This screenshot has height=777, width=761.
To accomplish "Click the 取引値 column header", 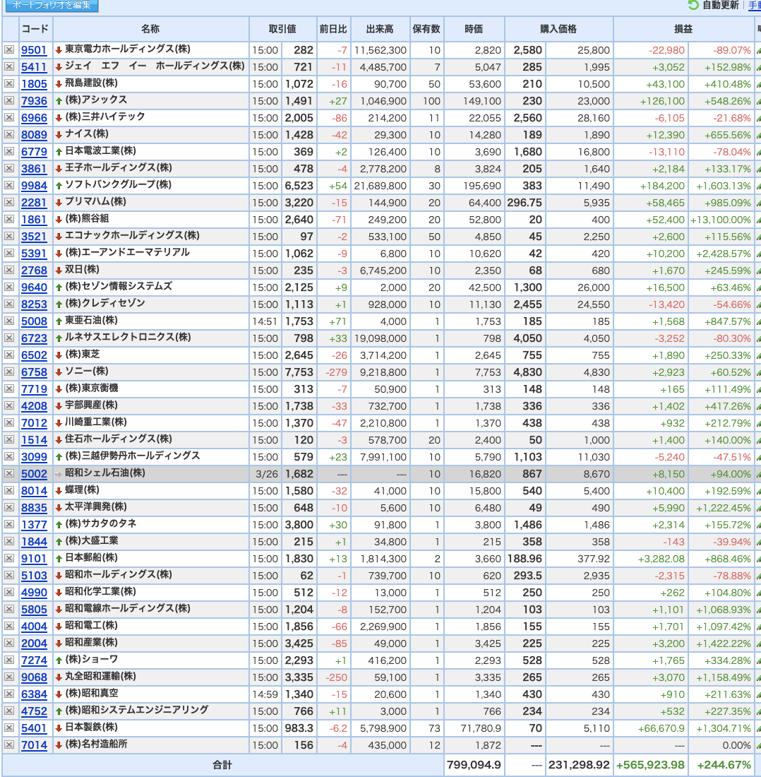I will pos(282,29).
